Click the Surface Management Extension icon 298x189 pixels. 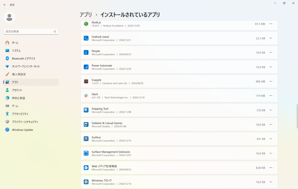tap(86, 153)
